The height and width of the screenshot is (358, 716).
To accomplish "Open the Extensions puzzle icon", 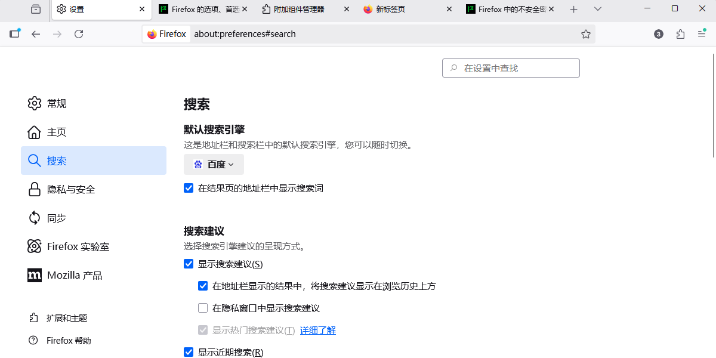I will pos(680,34).
